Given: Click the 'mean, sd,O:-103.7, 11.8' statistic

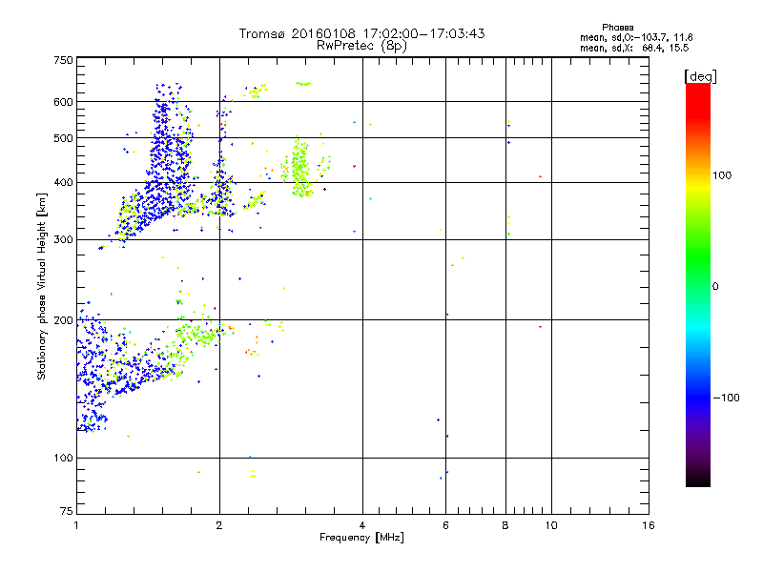Looking at the screenshot, I should pyautogui.click(x=636, y=37).
